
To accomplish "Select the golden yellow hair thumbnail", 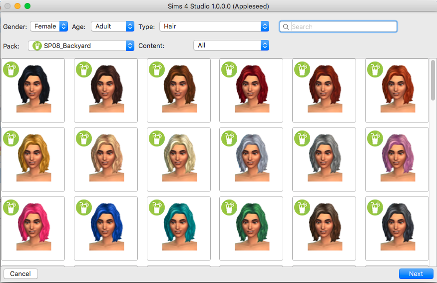I will [x=33, y=159].
